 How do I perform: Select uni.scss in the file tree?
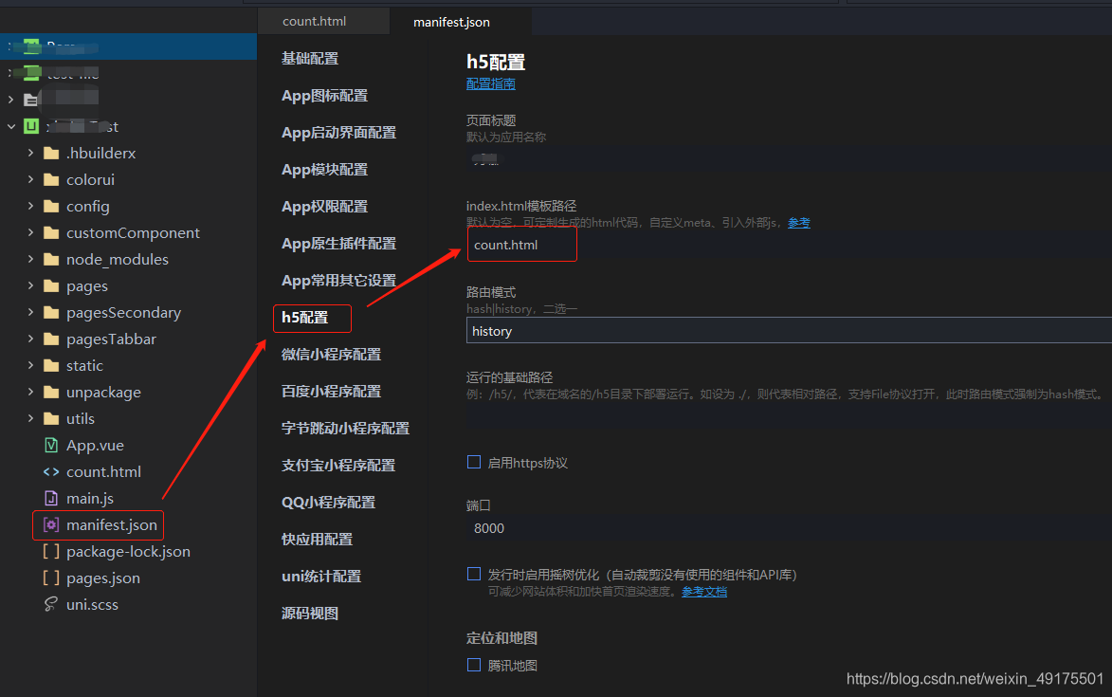pyautogui.click(x=92, y=605)
